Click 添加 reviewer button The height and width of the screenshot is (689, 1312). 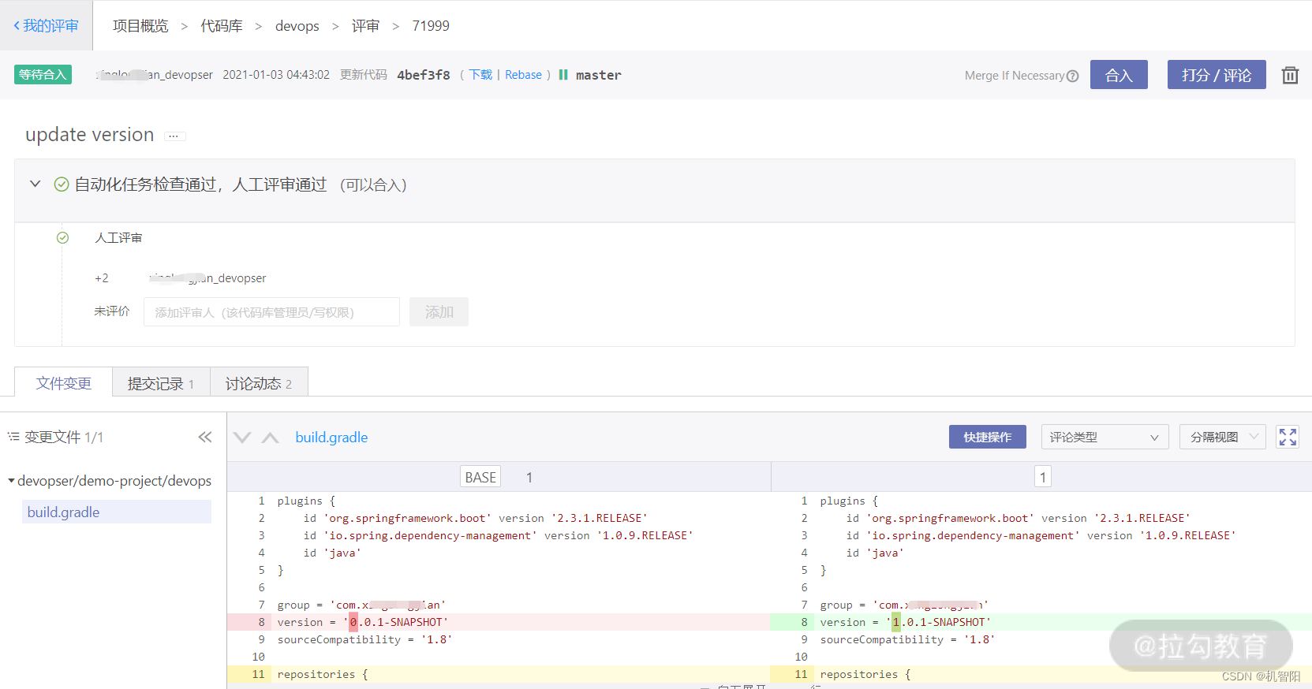439,311
